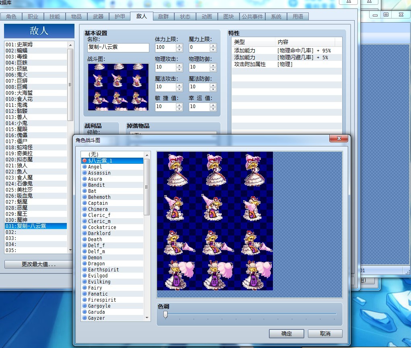Click the battler list scroll down arrow
Screen dimensions: 411x348
point(147,318)
